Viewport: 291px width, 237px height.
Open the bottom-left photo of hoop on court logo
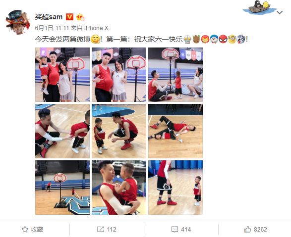point(62,188)
